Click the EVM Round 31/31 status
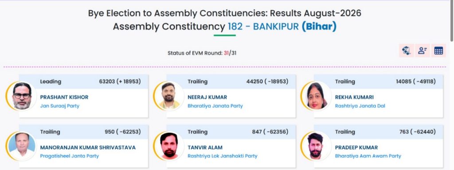The image size is (454, 170). coord(202,53)
